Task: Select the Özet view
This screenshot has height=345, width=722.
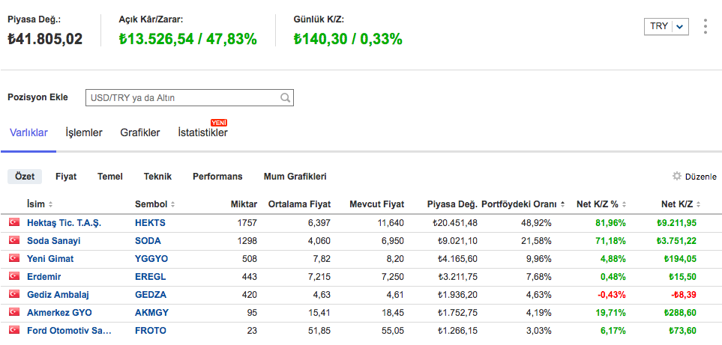Action: pyautogui.click(x=25, y=177)
